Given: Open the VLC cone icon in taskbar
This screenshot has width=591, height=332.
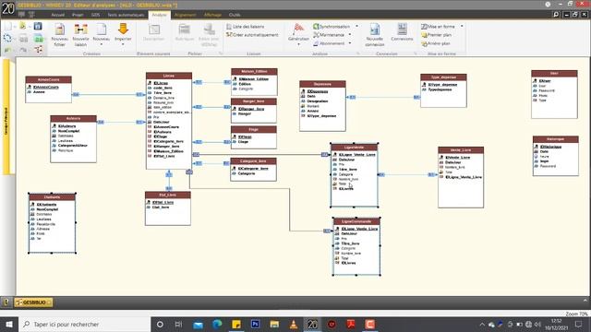Looking at the screenshot, I should pyautogui.click(x=294, y=324).
